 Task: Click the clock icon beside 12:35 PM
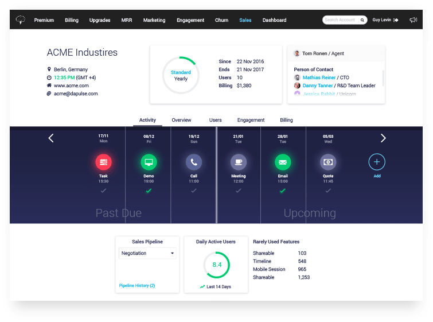point(49,77)
